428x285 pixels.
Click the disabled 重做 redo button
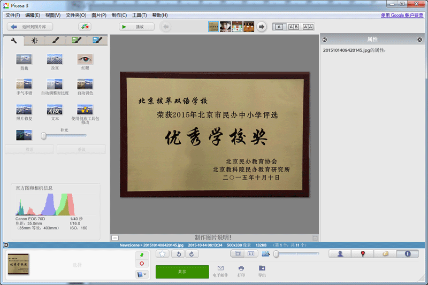(x=81, y=150)
